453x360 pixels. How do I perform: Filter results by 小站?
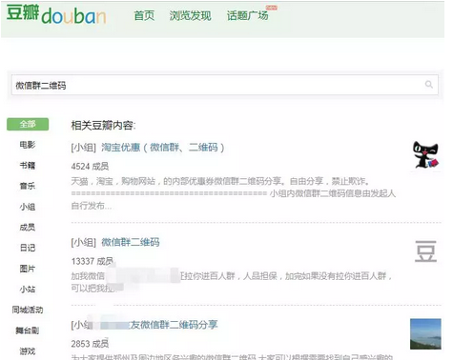[28, 290]
